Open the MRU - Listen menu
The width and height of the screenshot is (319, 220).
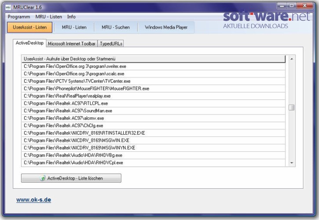click(x=49, y=17)
